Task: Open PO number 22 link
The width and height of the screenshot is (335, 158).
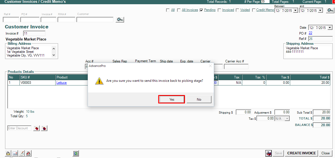Action: pyautogui.click(x=310, y=33)
